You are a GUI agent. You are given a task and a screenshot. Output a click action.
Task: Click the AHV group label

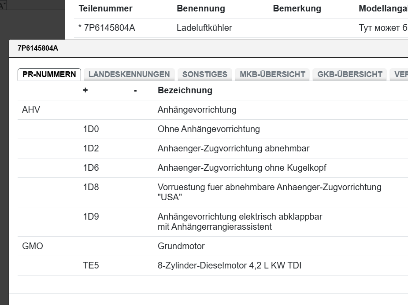(x=31, y=110)
